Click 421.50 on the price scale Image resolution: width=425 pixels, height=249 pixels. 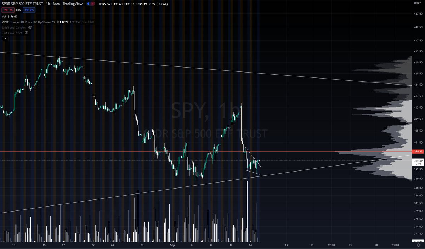(418, 85)
